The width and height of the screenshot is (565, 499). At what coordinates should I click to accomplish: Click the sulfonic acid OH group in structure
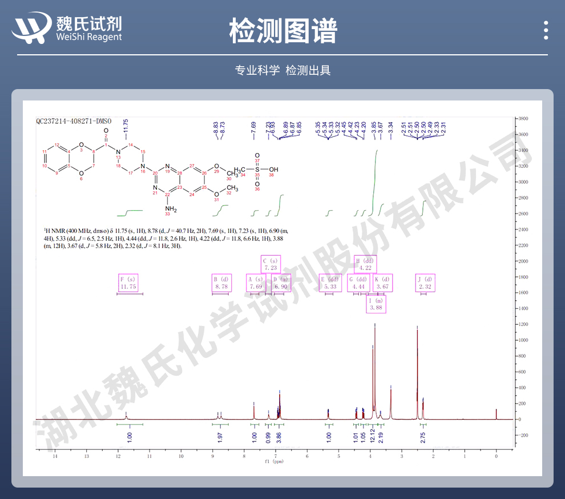click(x=273, y=170)
